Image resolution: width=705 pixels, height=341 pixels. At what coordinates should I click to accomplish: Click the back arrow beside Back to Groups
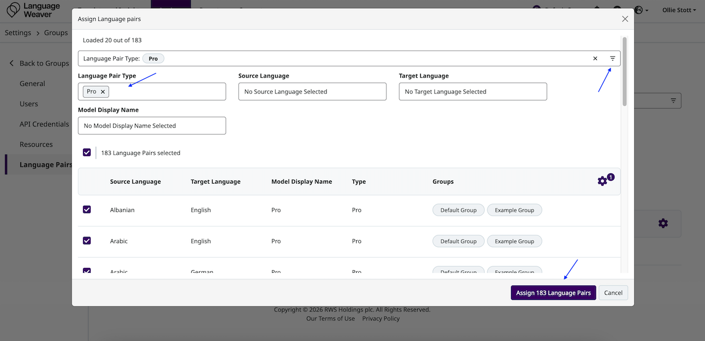click(x=12, y=63)
